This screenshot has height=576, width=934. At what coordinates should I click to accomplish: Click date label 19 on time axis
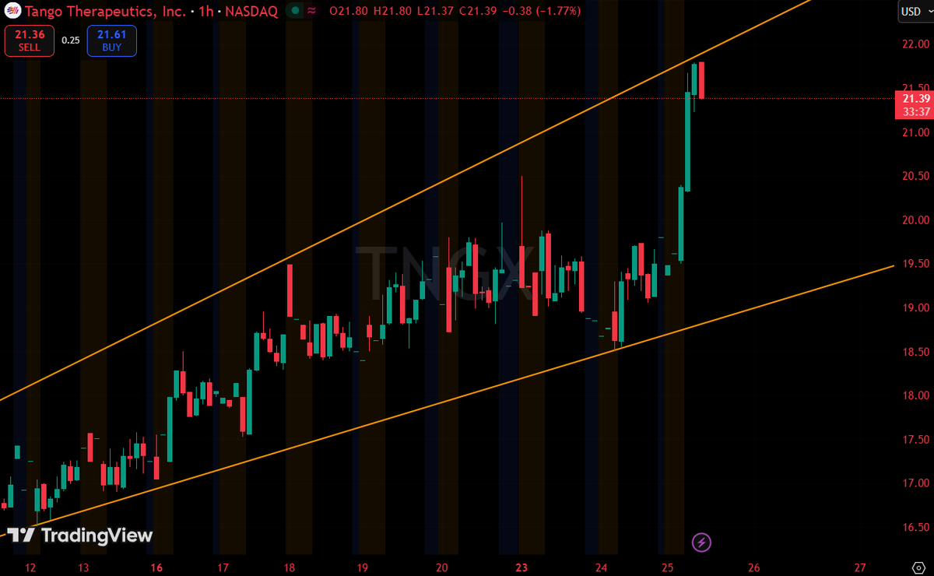point(361,567)
